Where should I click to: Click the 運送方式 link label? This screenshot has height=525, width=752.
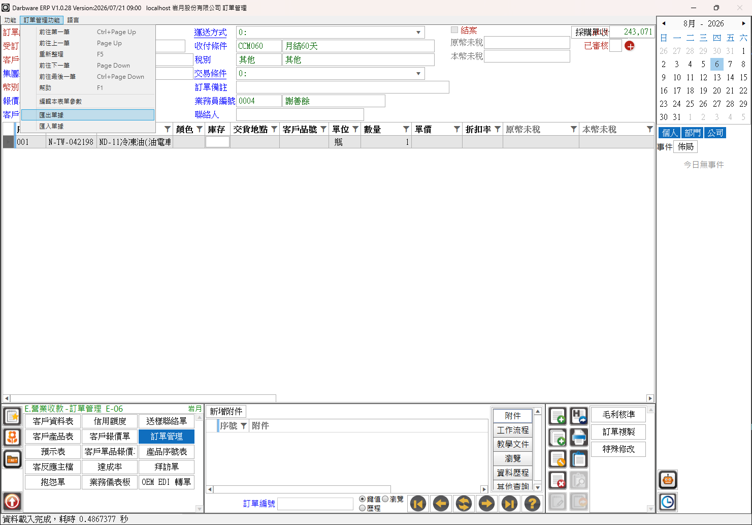point(210,33)
